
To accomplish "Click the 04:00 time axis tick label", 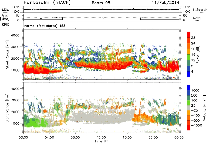I will point(49,138).
